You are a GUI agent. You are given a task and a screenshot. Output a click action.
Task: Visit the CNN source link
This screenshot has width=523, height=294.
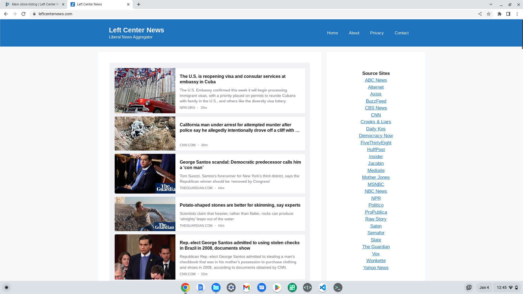[x=376, y=115]
